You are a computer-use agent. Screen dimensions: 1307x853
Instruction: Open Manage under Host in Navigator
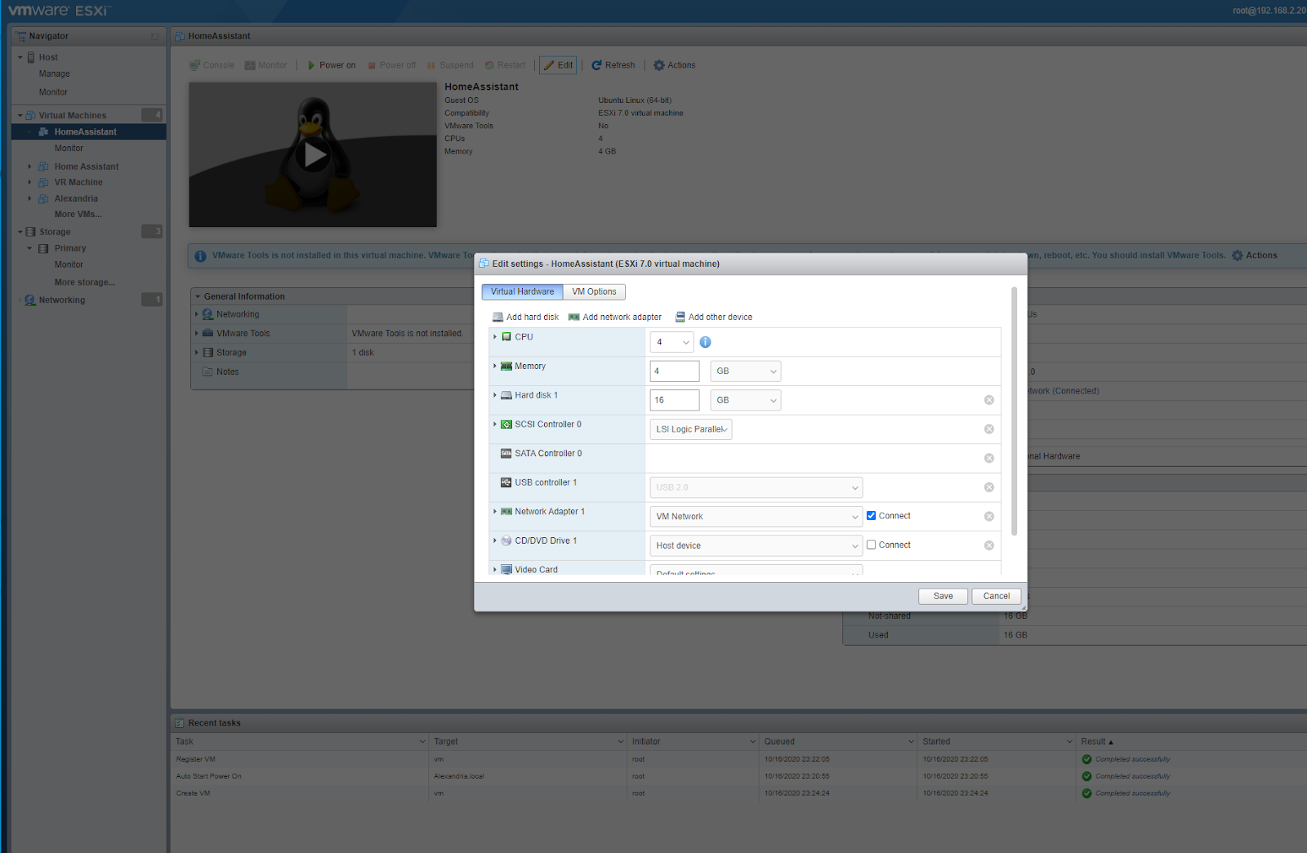(55, 73)
